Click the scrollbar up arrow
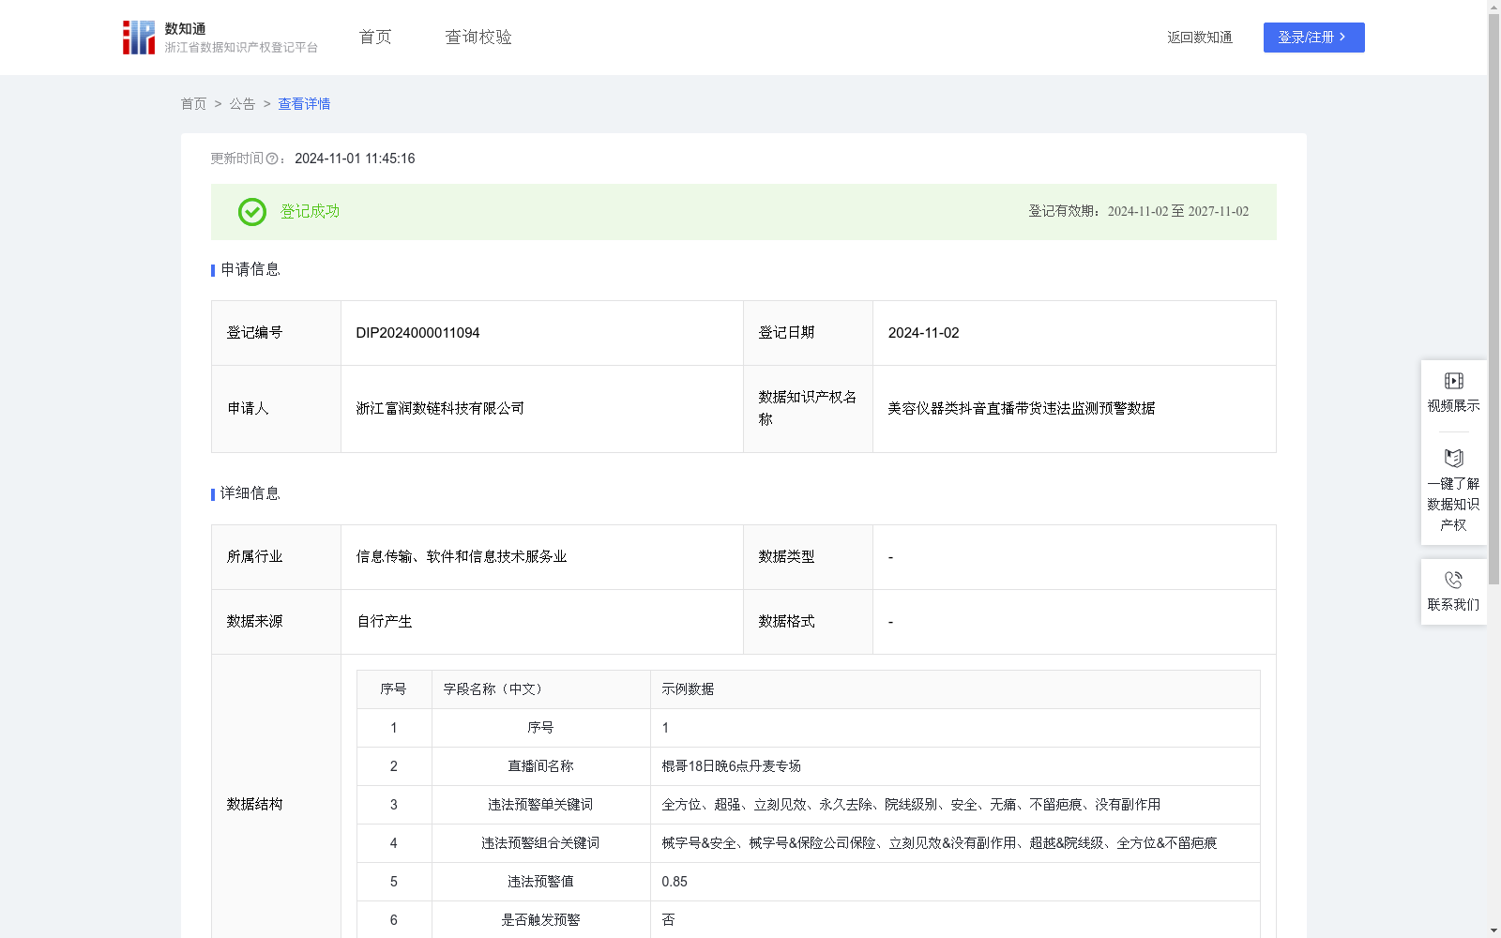The width and height of the screenshot is (1501, 938). tap(1493, 7)
